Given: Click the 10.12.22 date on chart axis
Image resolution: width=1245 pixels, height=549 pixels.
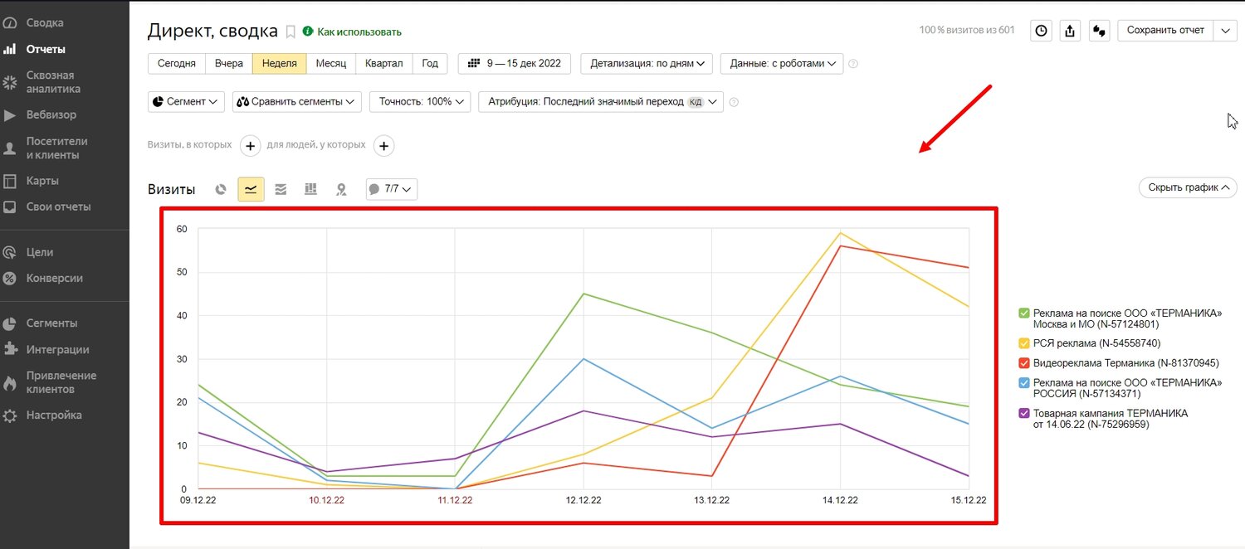Looking at the screenshot, I should coord(326,500).
